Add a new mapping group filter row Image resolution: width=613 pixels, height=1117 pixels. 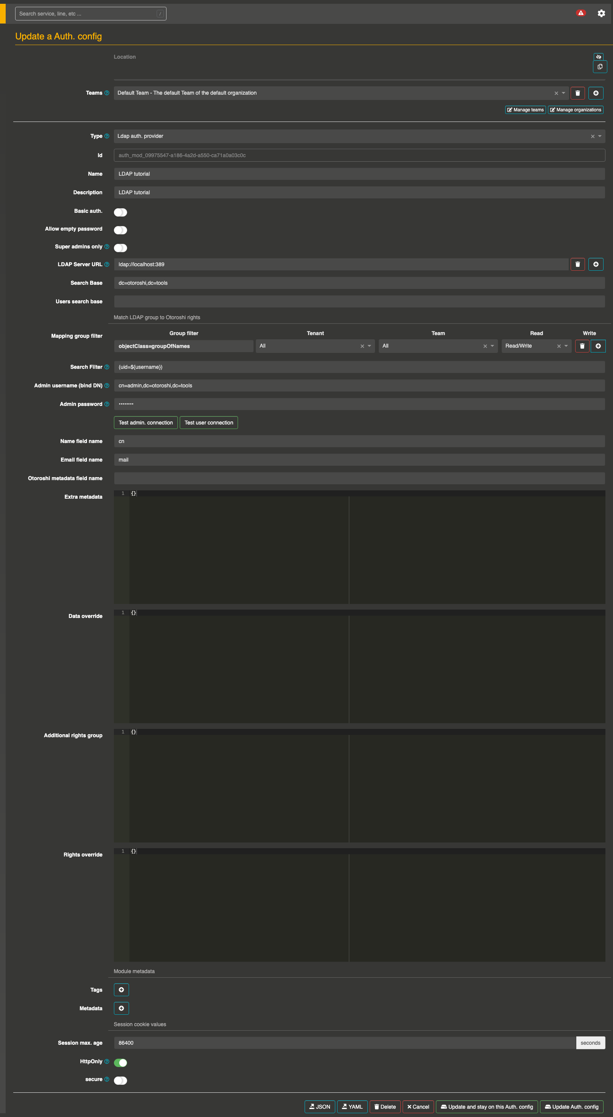click(x=598, y=346)
